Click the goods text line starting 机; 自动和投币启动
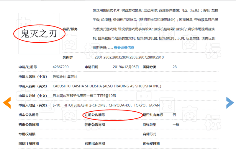 154,38
